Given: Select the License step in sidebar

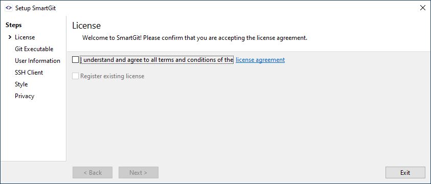Looking at the screenshot, I should [x=25, y=37].
